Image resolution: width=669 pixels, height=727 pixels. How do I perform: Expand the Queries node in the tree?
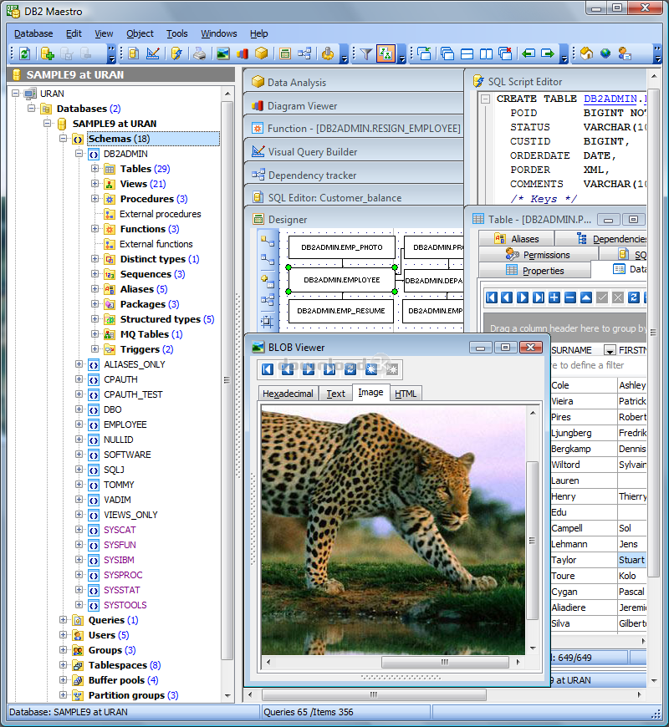64,620
